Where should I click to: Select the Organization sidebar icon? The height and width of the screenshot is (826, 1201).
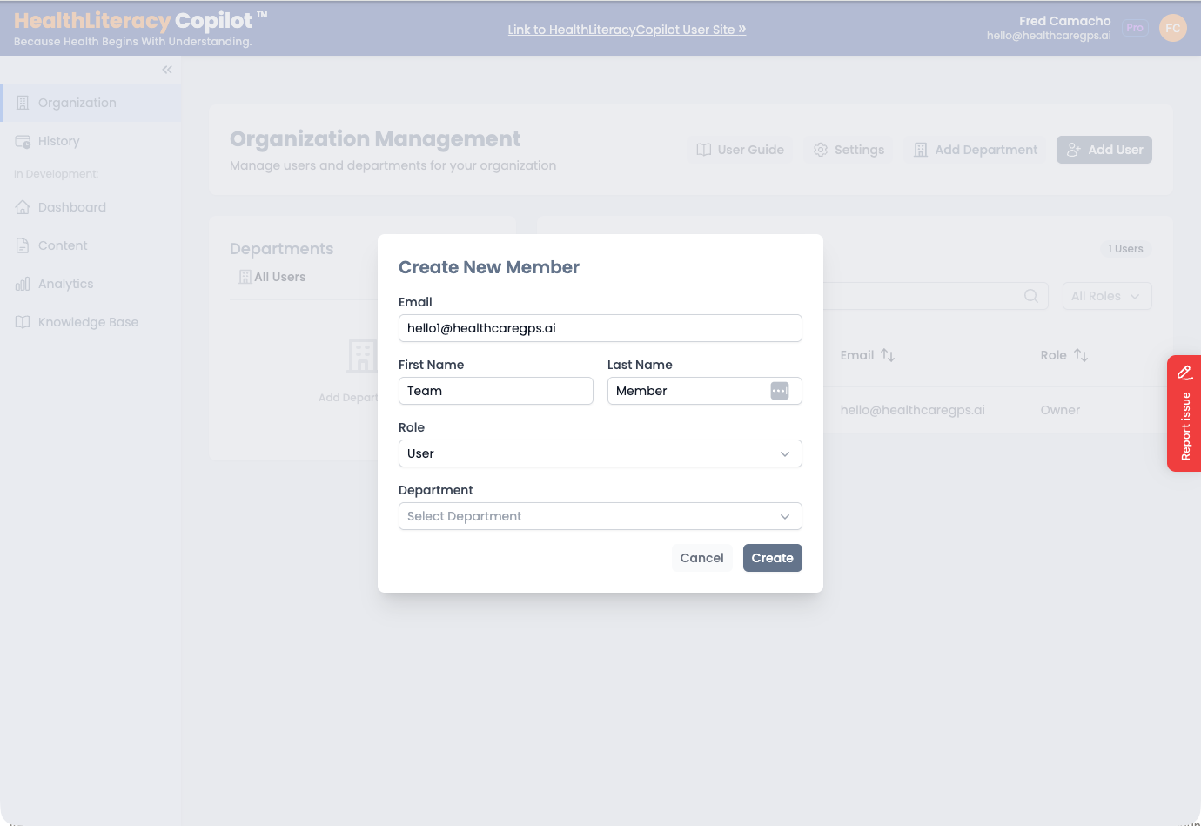tap(21, 102)
